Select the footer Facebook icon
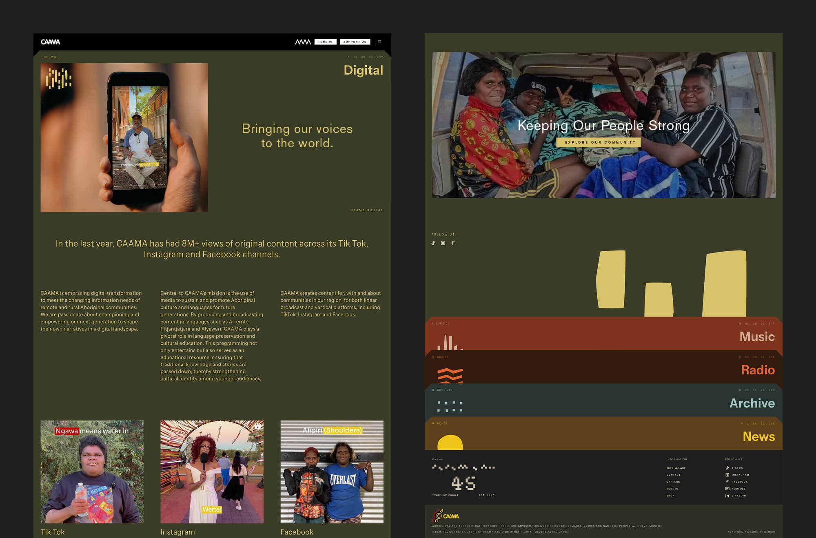 [727, 482]
